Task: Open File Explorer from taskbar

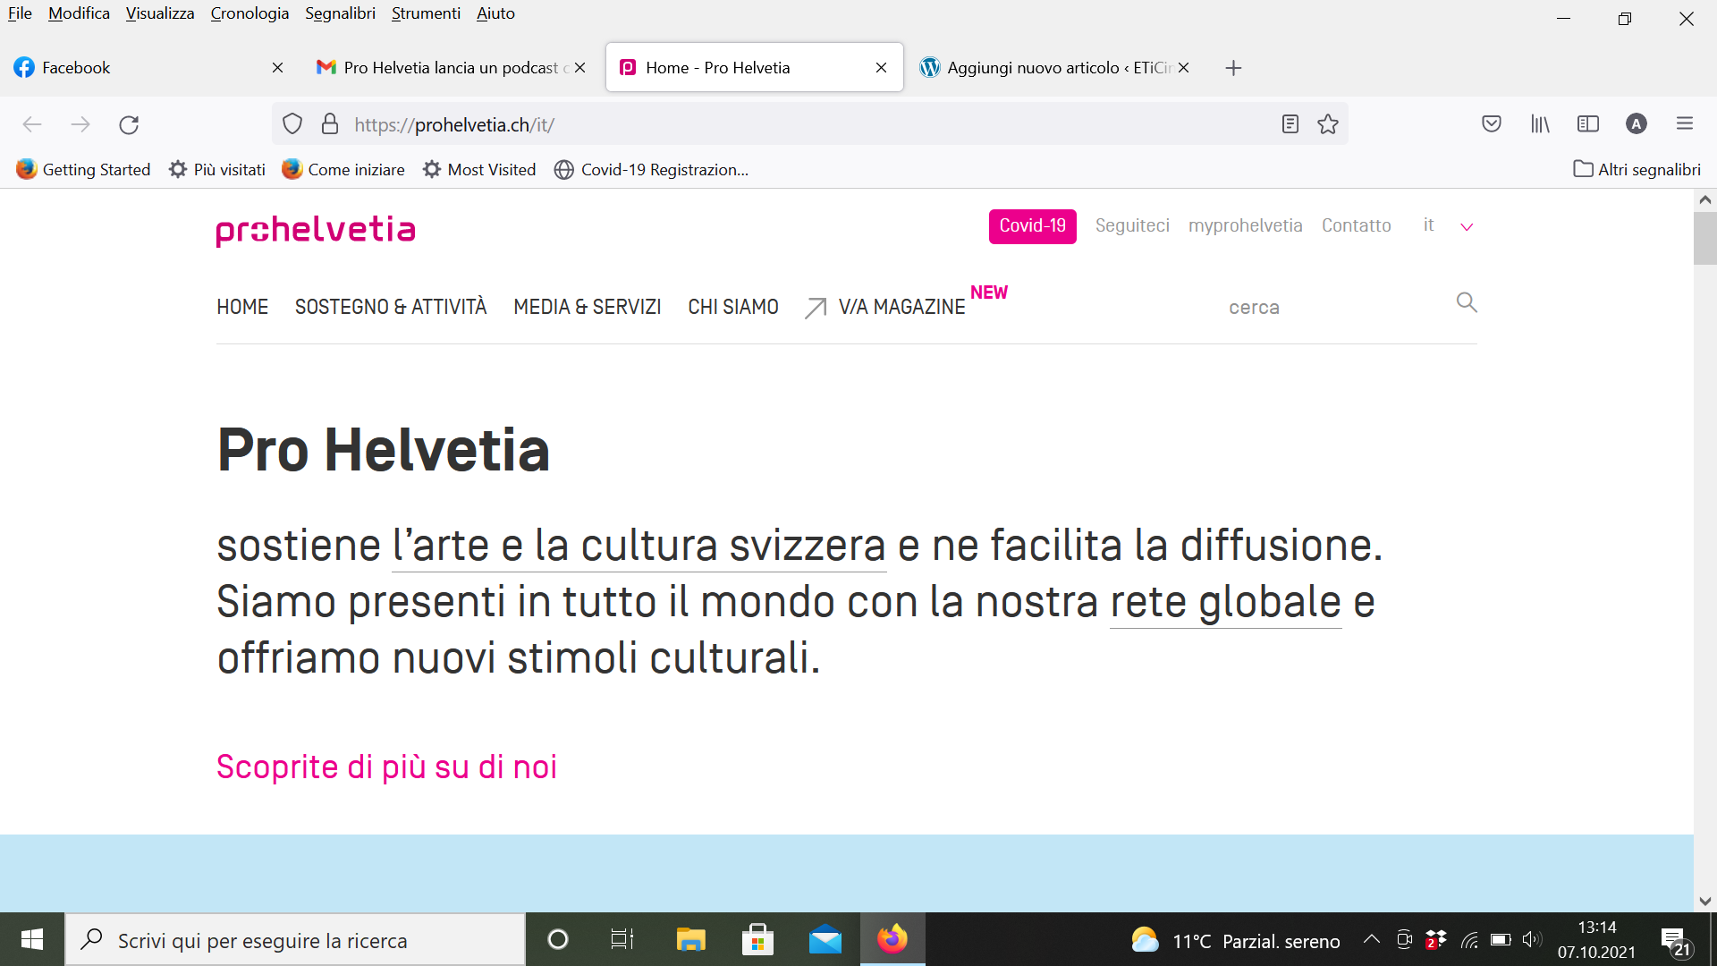Action: pyautogui.click(x=690, y=939)
